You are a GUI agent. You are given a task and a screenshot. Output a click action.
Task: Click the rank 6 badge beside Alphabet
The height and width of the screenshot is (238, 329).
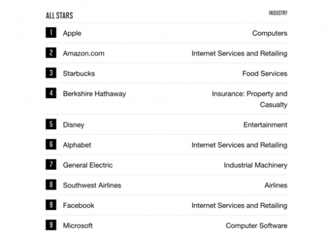pyautogui.click(x=51, y=144)
